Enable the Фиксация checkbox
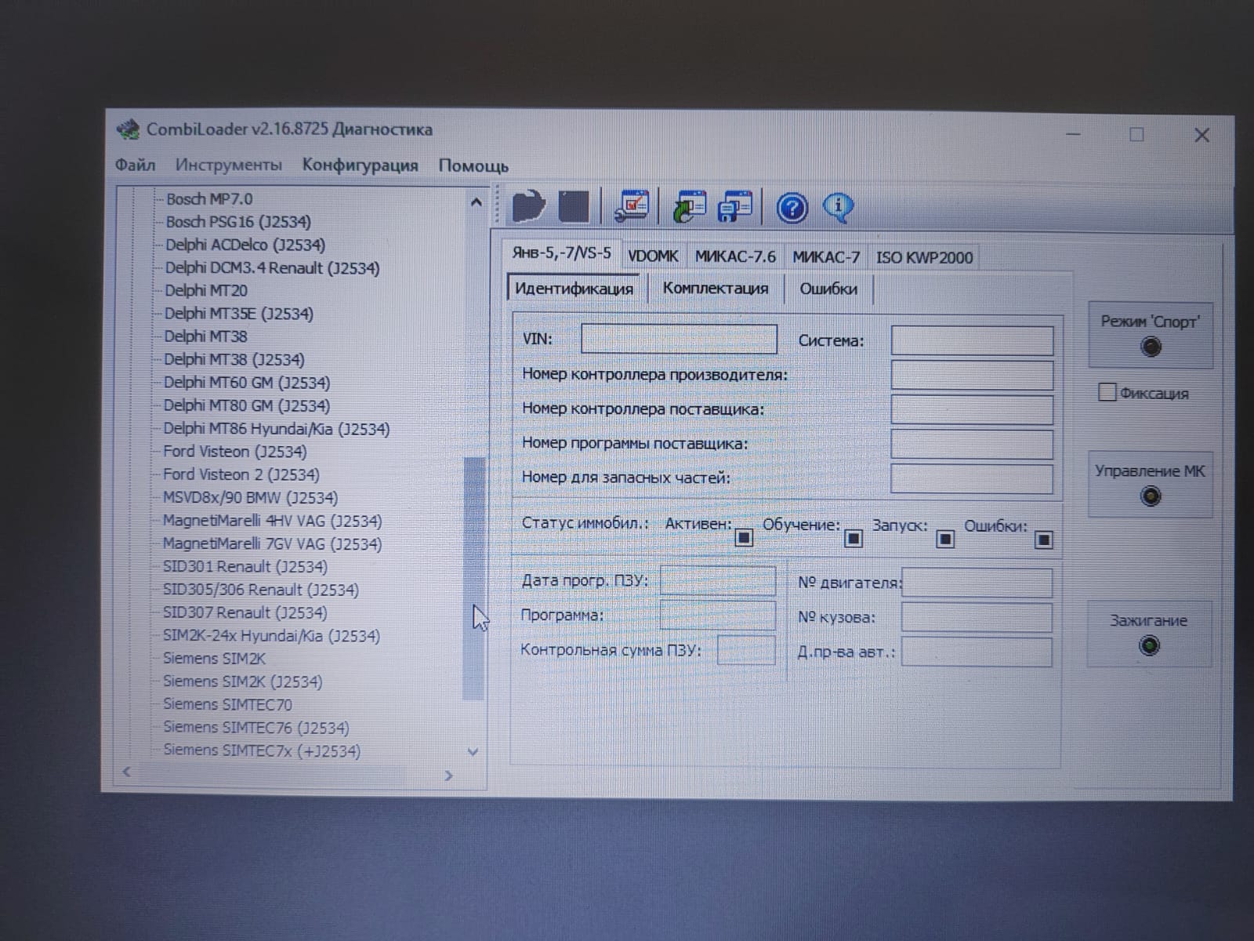Viewport: 1254px width, 941px height. [1107, 392]
